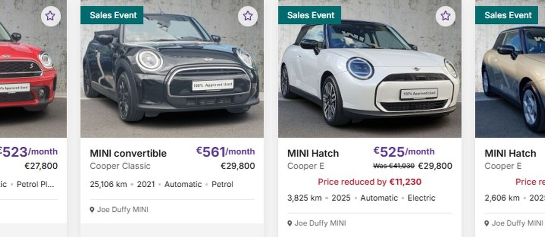Click location pin beside Joe Duffy MINI on convertible card
The width and height of the screenshot is (545, 237).
(92, 210)
